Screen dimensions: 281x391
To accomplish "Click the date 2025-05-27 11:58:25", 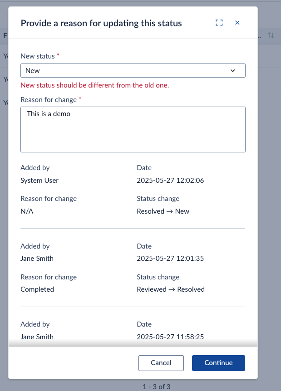I will click(x=170, y=337).
